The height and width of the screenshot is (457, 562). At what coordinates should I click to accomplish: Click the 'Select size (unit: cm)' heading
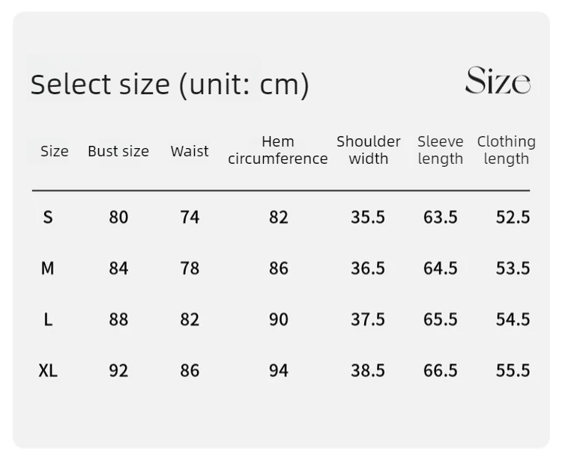pyautogui.click(x=169, y=85)
